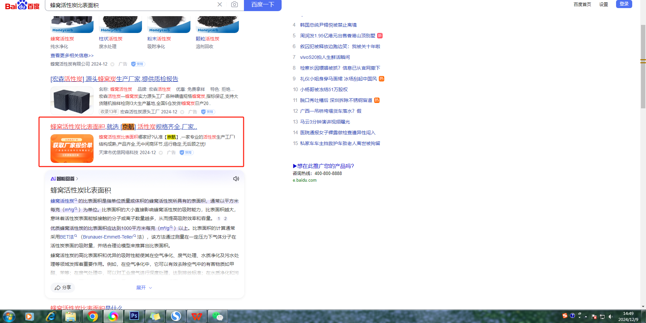The width and height of the screenshot is (646, 323).
Task: Click the Show Desktop strip beside the clock
Action: click(x=643, y=317)
